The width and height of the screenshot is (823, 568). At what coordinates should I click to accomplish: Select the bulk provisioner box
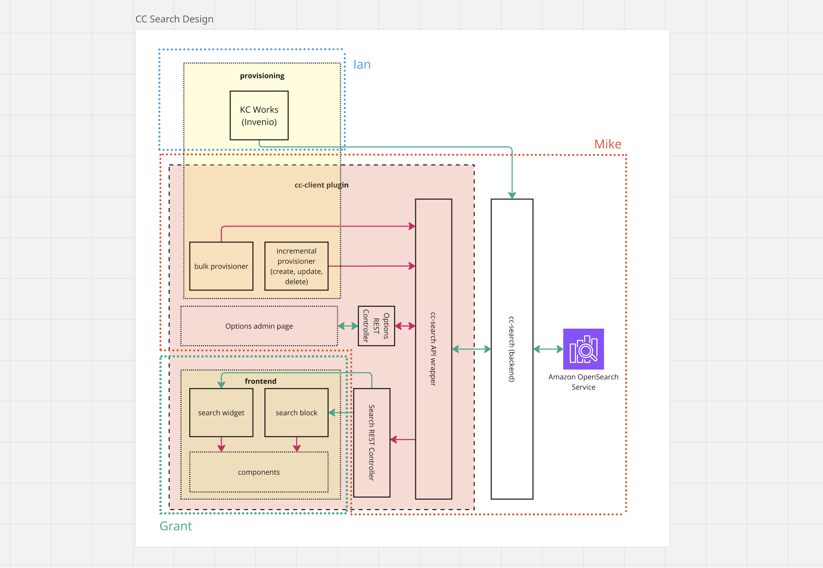pos(221,266)
